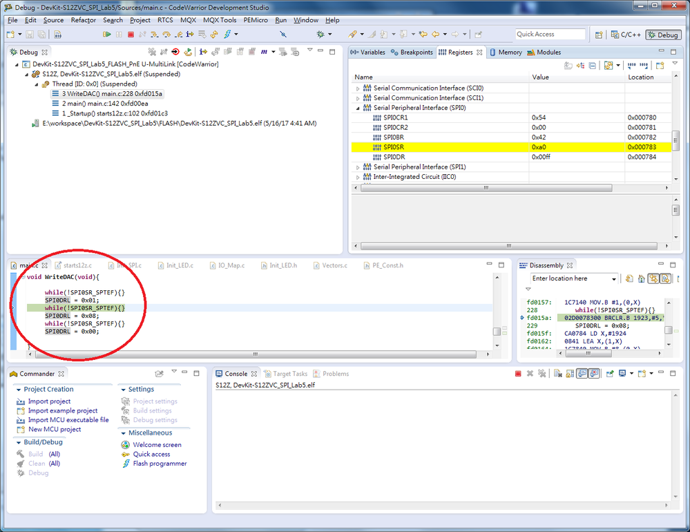Click the New MCU project link
This screenshot has height=532, width=690.
[55, 430]
